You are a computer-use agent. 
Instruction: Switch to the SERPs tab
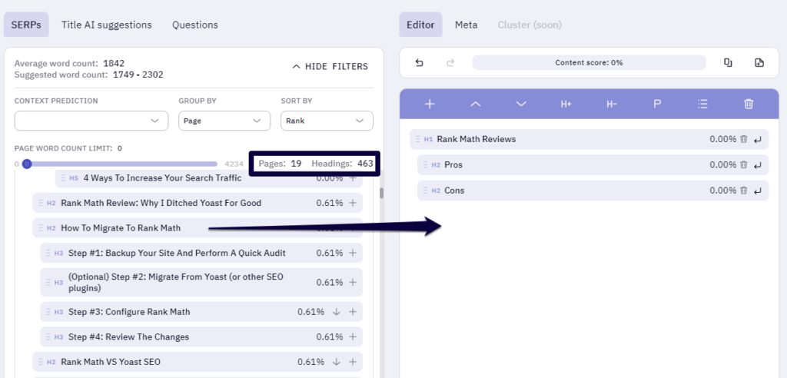pos(26,25)
